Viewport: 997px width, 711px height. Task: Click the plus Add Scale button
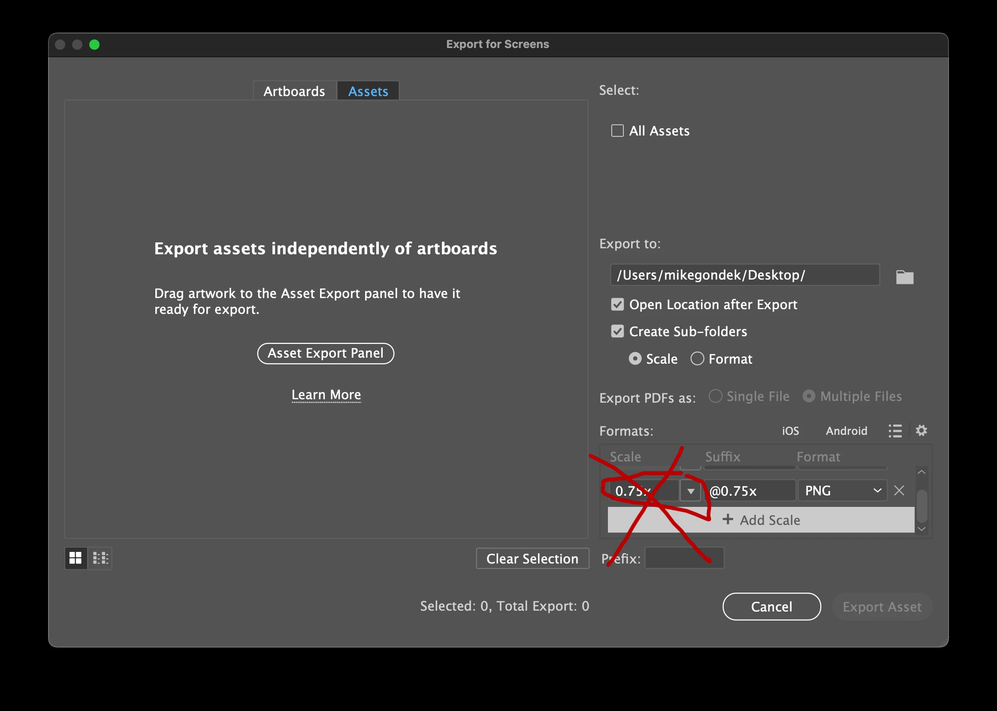coord(761,520)
